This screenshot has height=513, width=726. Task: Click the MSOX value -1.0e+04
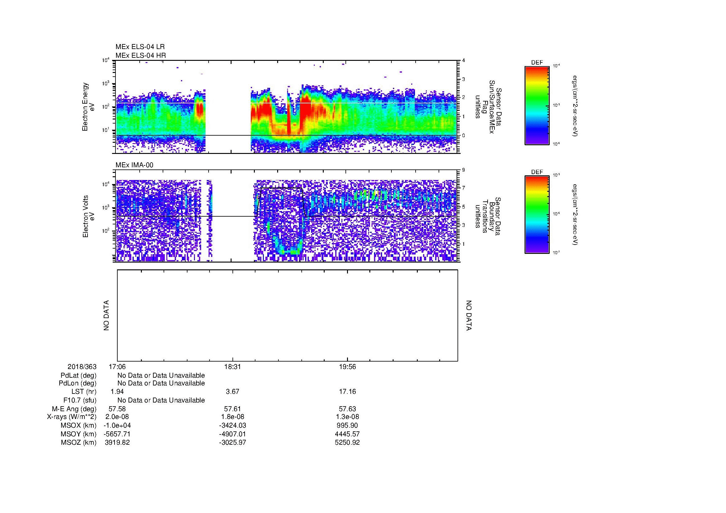[117, 425]
